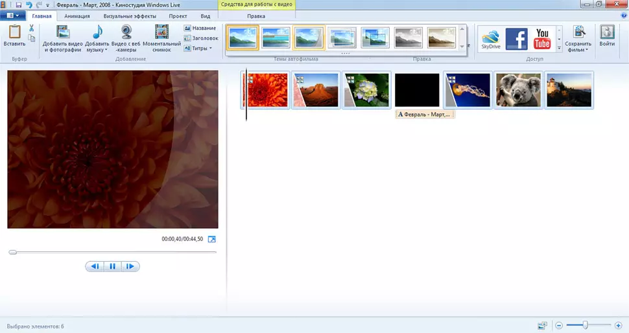
Task: Share the movie to YouTube
Action: pos(542,40)
